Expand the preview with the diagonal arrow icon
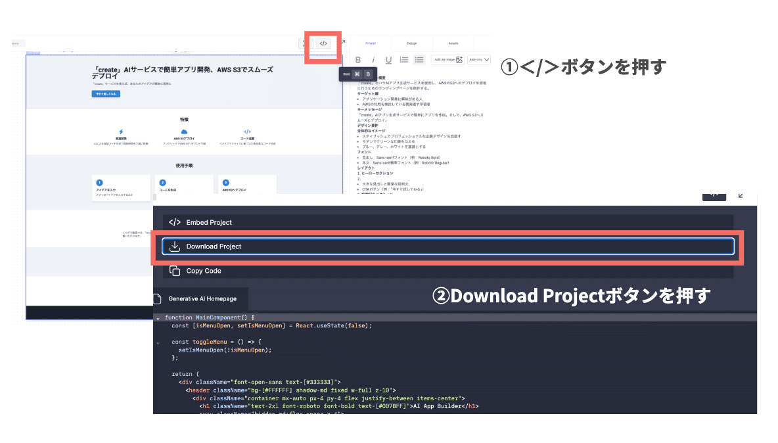 [x=343, y=42]
